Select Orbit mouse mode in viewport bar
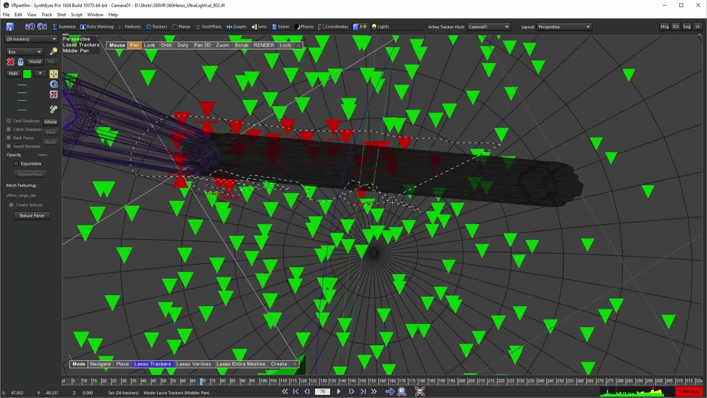707x398 pixels. 166,45
